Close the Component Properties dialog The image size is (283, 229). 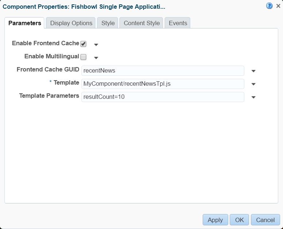click(x=278, y=6)
